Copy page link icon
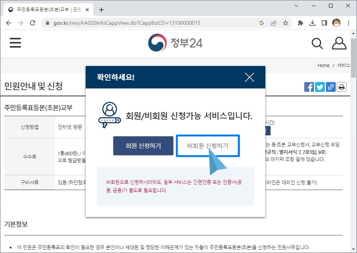357x253 pixels. [330, 87]
